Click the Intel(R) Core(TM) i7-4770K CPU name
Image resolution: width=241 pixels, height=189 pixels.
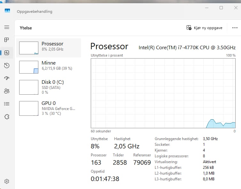click(x=187, y=48)
